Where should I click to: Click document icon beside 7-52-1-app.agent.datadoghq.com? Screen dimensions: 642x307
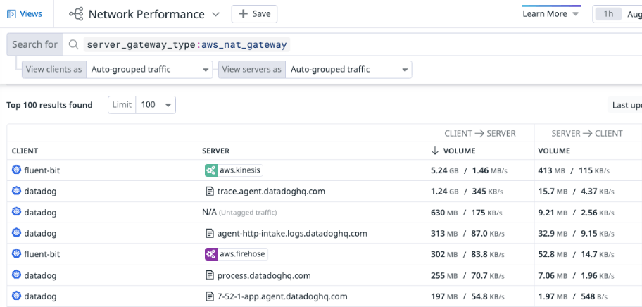(x=210, y=296)
